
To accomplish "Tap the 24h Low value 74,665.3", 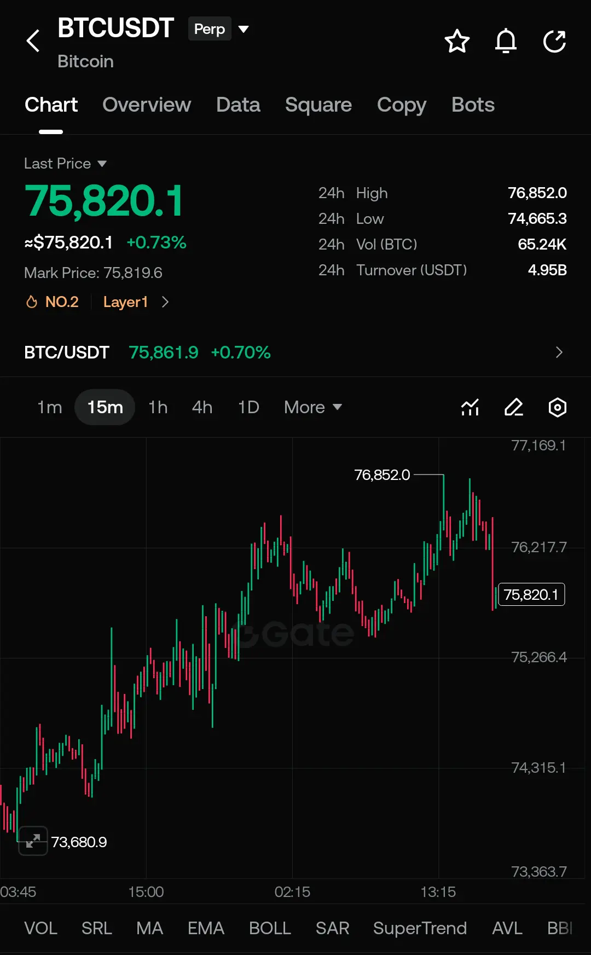I will 537,218.
